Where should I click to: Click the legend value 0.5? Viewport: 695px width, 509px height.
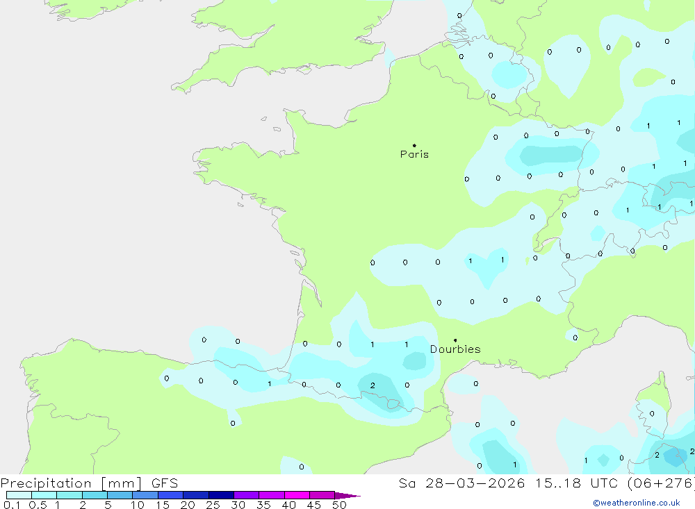tap(38, 505)
